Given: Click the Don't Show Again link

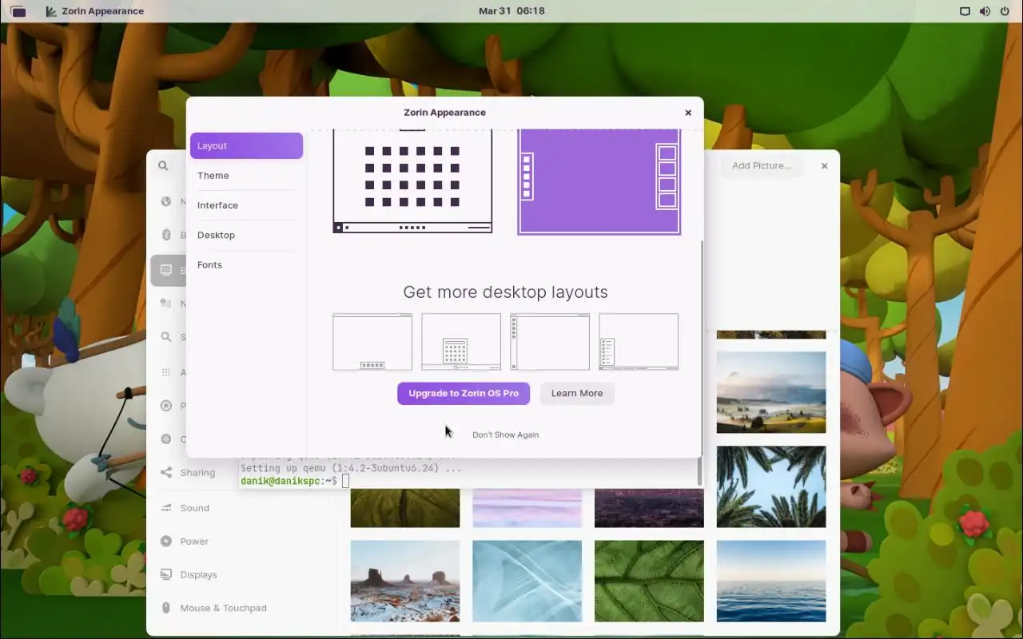Looking at the screenshot, I should click(505, 435).
